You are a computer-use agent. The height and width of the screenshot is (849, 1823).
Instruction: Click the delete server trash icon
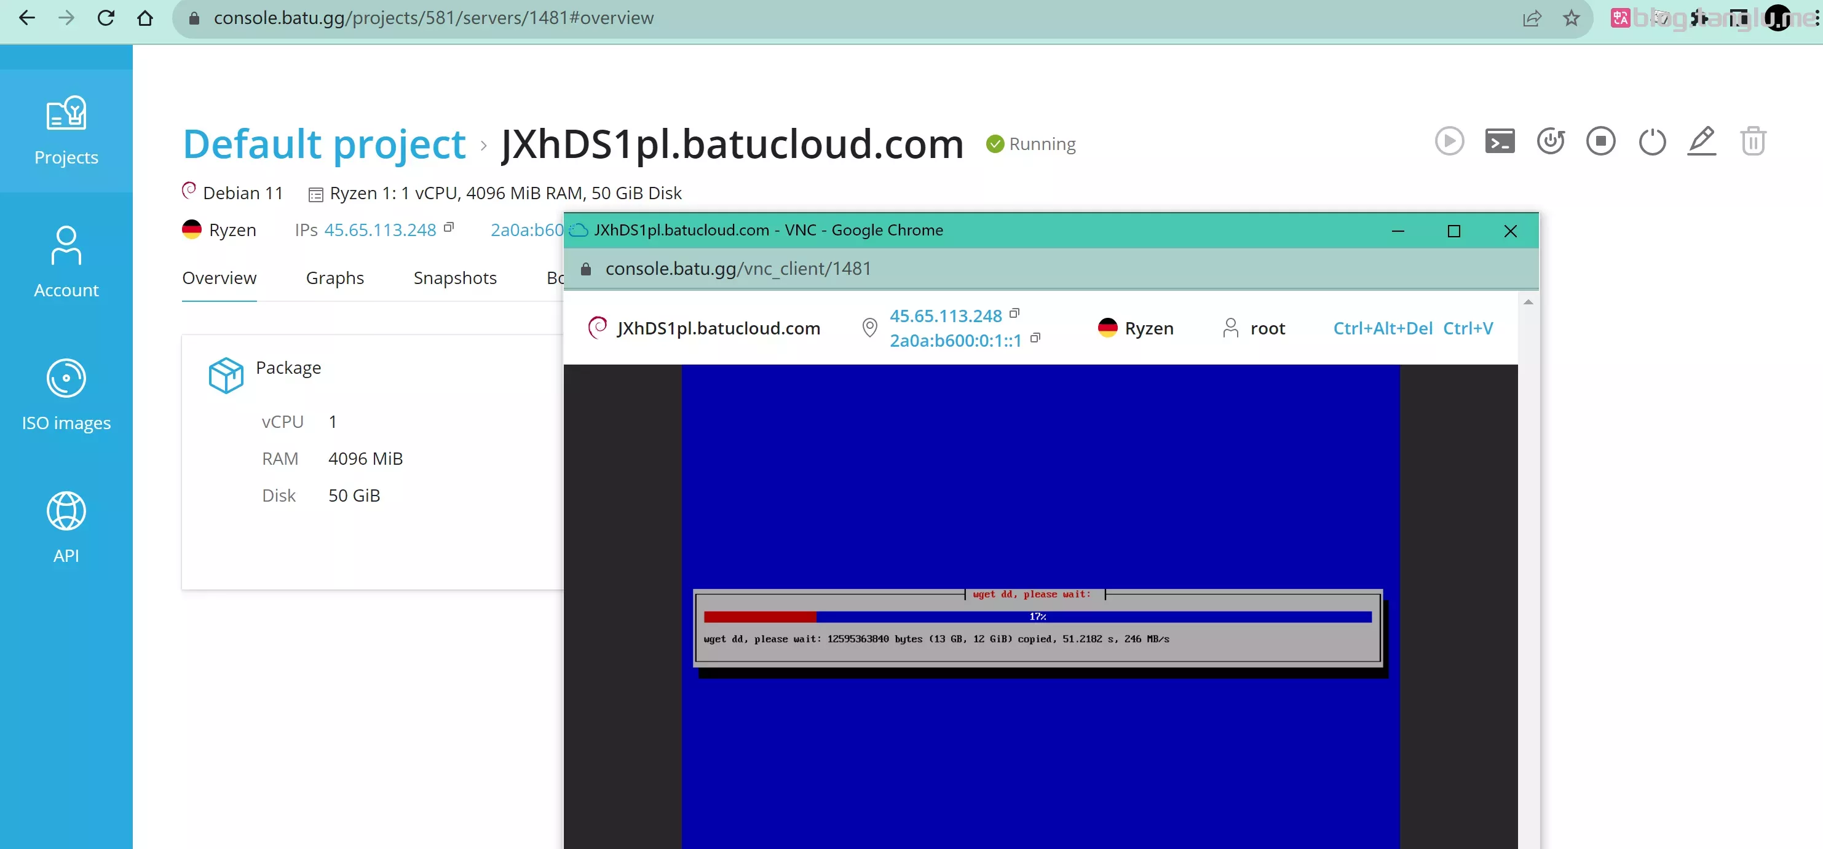point(1753,141)
